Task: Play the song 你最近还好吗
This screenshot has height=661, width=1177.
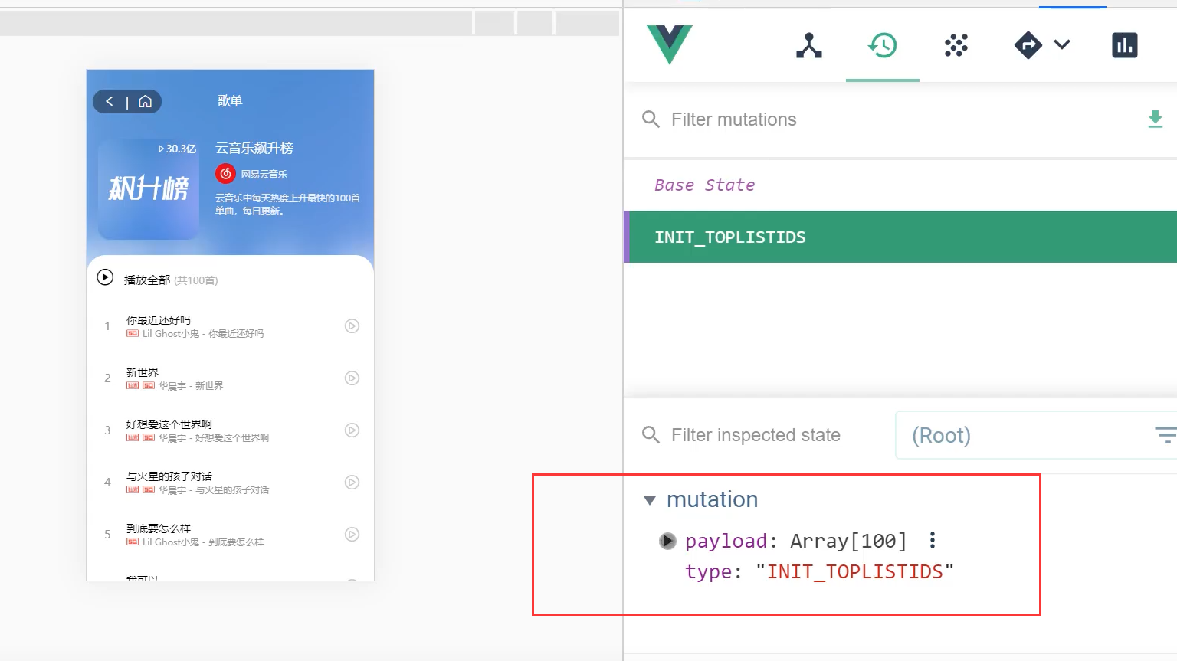Action: [352, 326]
